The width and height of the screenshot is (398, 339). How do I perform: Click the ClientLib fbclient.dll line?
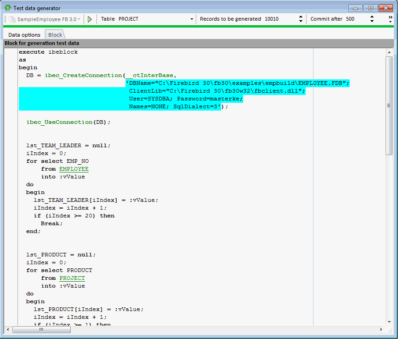217,91
